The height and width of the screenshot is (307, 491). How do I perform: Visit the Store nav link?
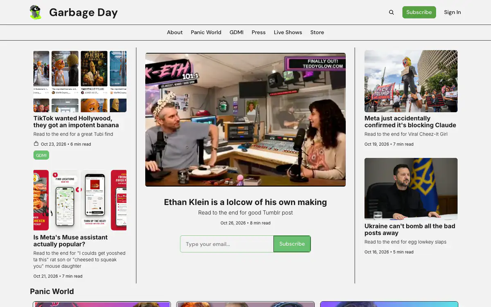(317, 32)
